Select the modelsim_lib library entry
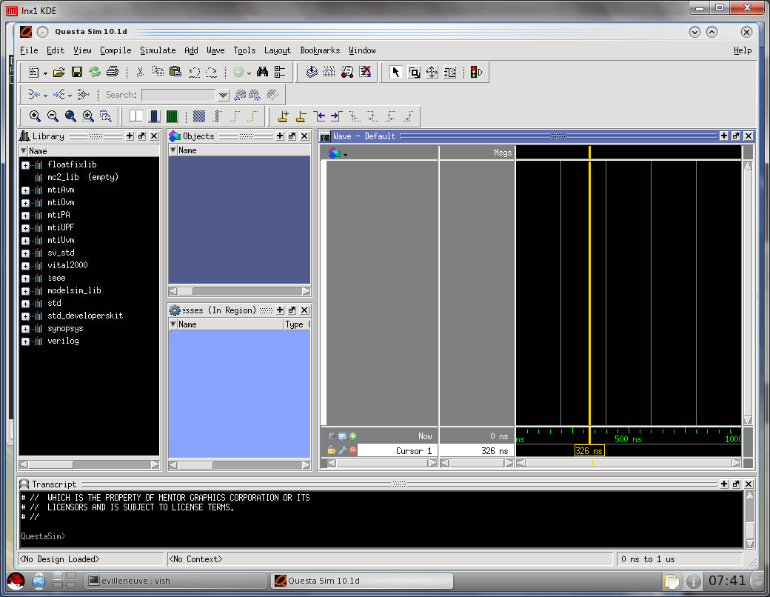Screen dimensions: 770x597 pyautogui.click(x=74, y=290)
